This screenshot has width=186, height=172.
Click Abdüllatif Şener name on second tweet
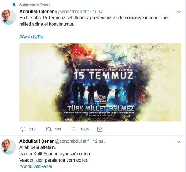click(36, 141)
